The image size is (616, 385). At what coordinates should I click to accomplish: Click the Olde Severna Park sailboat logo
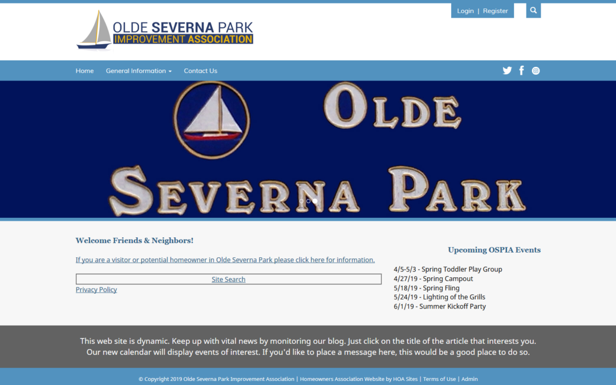click(165, 30)
